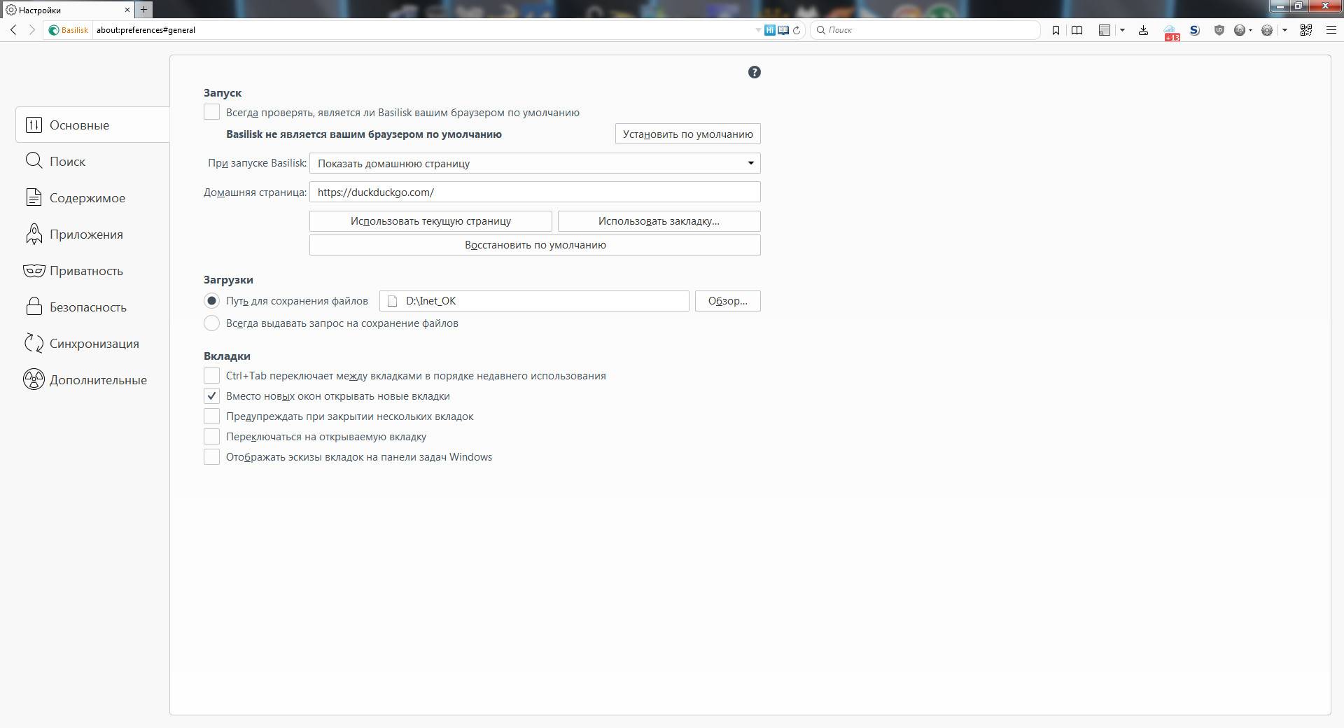Open Содержимое settings category
This screenshot has width=1344, height=728.
pos(92,197)
